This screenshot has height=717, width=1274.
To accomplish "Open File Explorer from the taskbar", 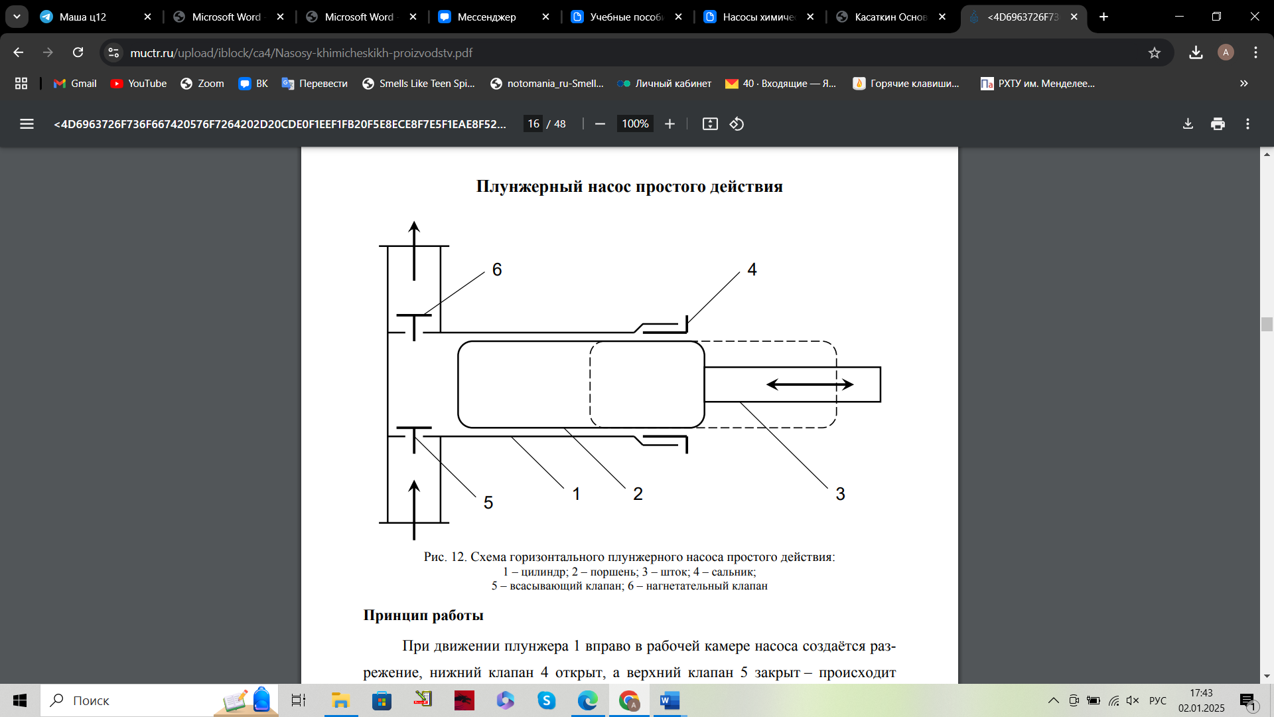I will pyautogui.click(x=340, y=700).
